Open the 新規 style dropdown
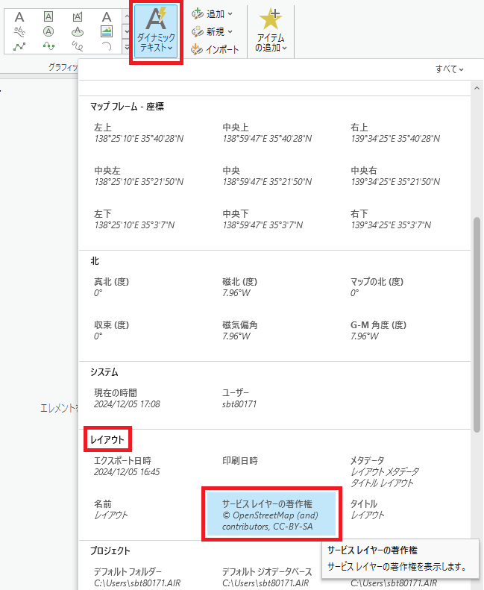The image size is (484, 590). 212,31
